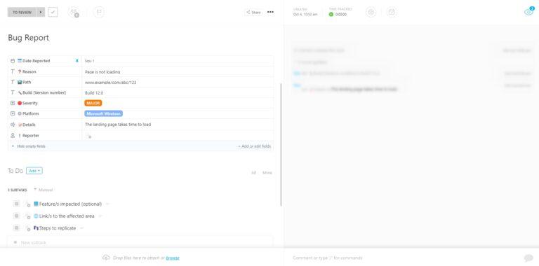
Task: Open the three-dot task options menu
Action: coord(270,13)
